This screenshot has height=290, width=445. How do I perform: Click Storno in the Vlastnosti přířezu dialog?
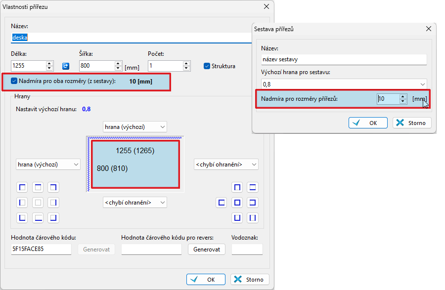250,279
